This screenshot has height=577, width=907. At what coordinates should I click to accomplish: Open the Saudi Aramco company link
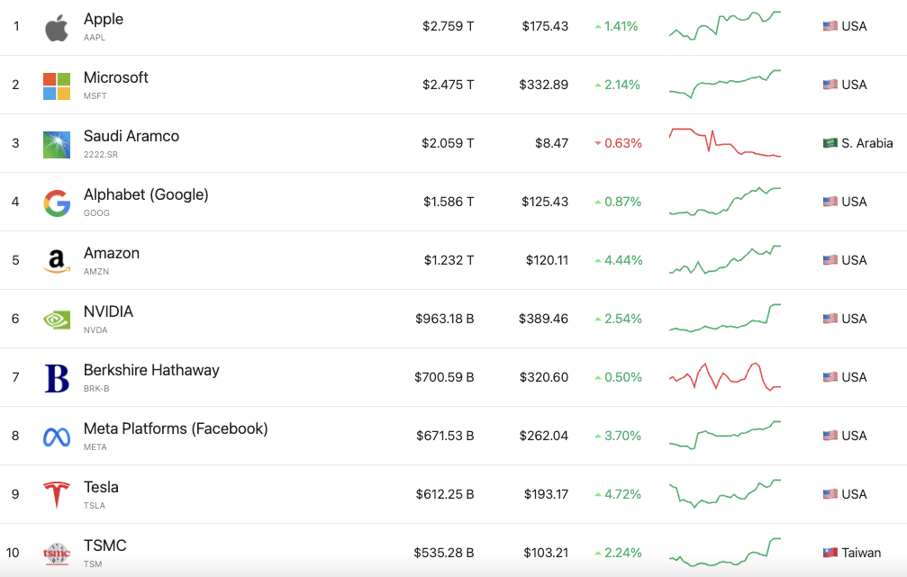[x=132, y=136]
